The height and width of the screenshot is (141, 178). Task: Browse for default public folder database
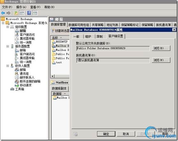coord(161,48)
